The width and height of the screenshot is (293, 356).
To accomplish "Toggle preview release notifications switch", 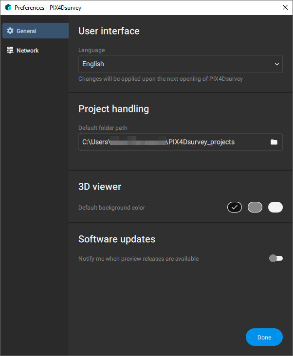I will (276, 258).
